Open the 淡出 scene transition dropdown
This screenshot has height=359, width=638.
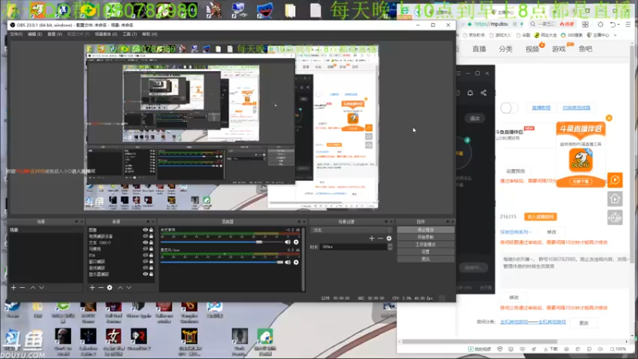351,230
